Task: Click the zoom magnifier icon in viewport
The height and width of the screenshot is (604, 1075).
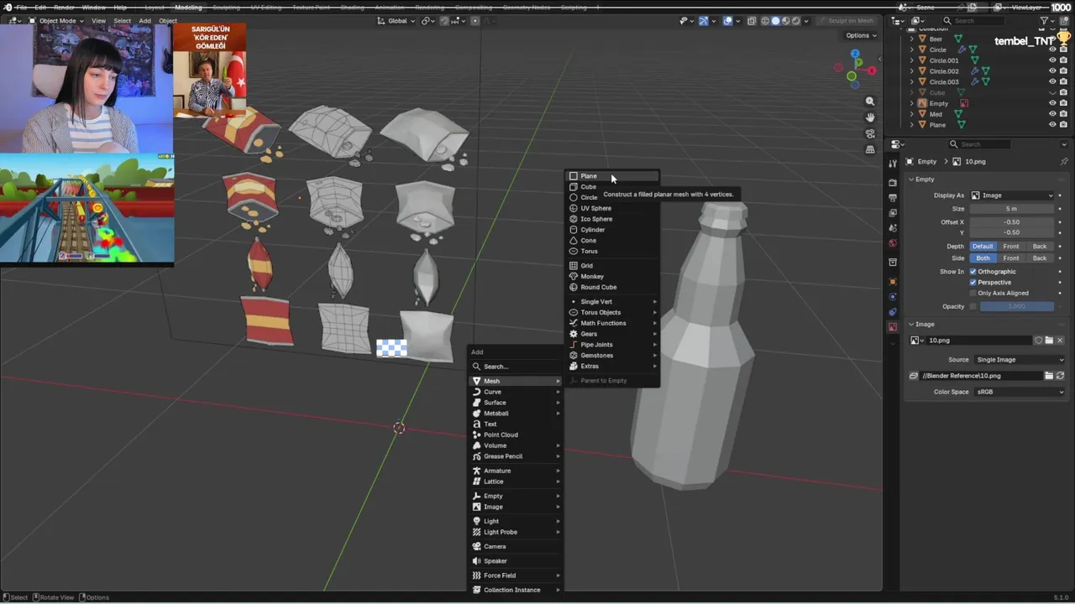Action: coord(870,102)
